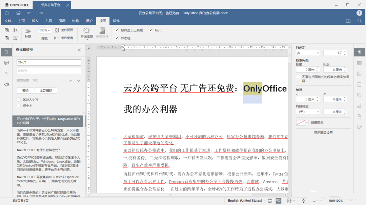Go to next search result
Image resolution: width=366 pixels, height=205 pixels.
click(x=78, y=81)
